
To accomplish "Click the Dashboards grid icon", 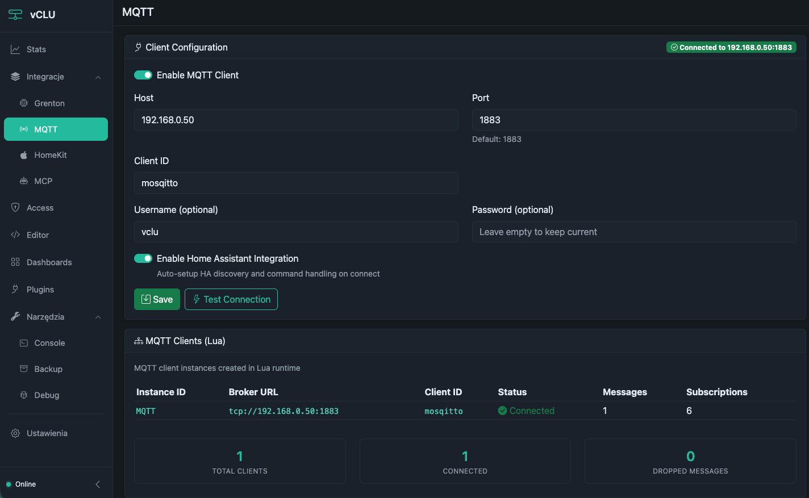I will tap(15, 262).
